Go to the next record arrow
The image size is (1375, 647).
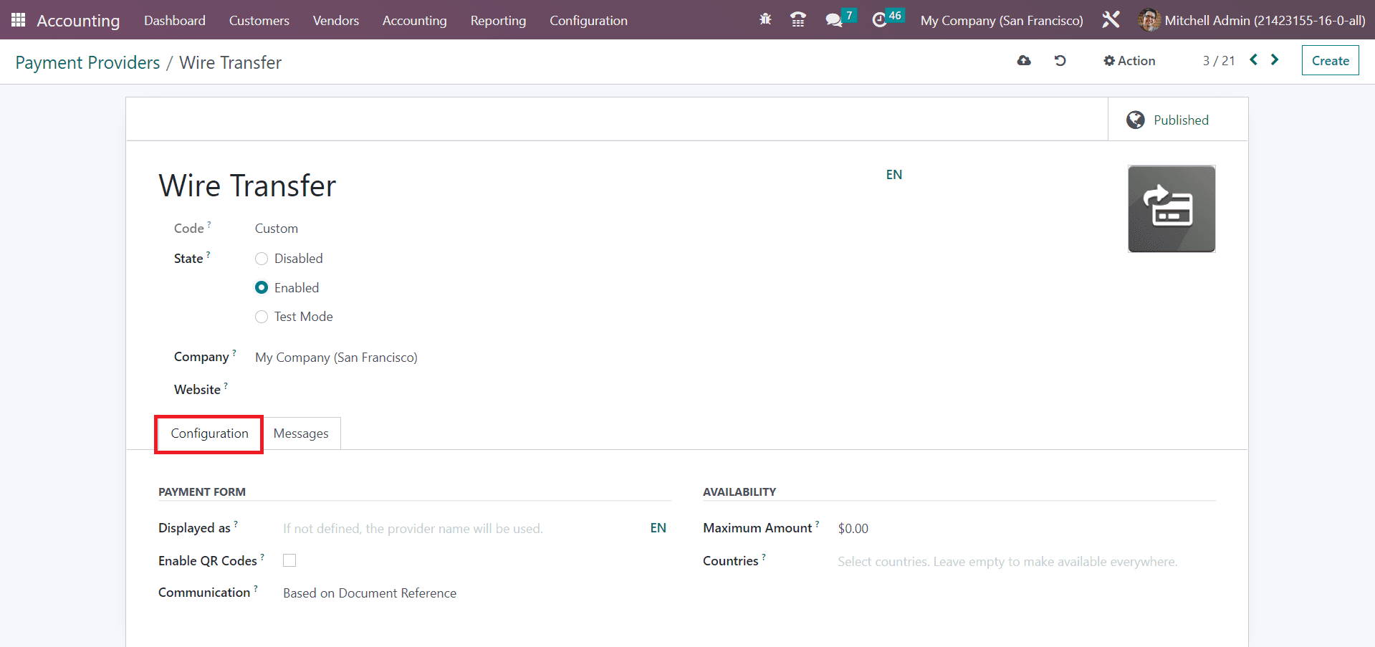1275,59
